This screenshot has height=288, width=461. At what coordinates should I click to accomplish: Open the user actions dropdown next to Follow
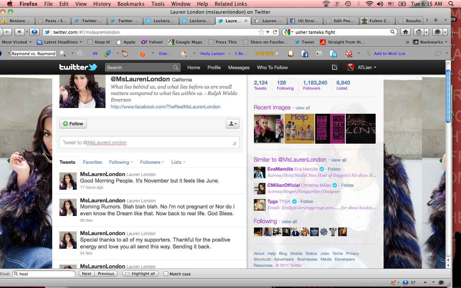click(232, 124)
